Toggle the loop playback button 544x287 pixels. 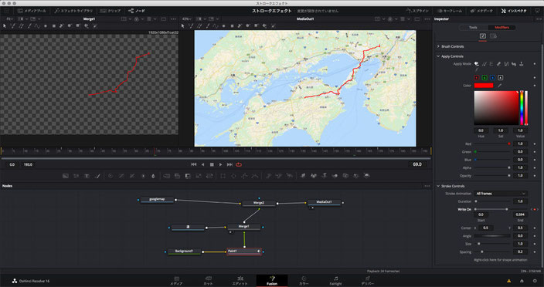coord(239,164)
